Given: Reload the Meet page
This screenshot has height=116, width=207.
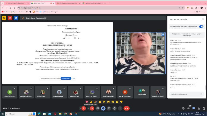Looking at the screenshot, I should click(x=11, y=8).
